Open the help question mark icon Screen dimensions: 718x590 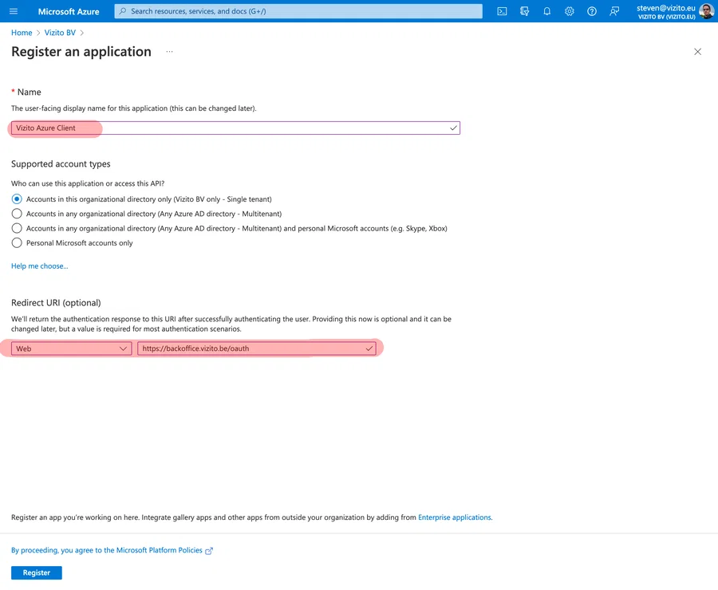point(592,11)
